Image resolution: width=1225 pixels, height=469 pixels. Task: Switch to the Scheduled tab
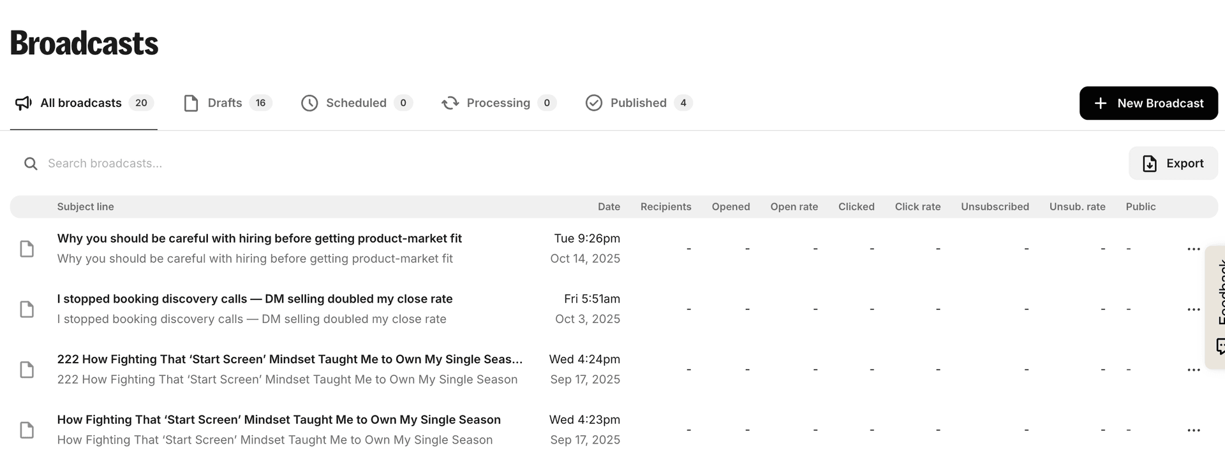[357, 103]
